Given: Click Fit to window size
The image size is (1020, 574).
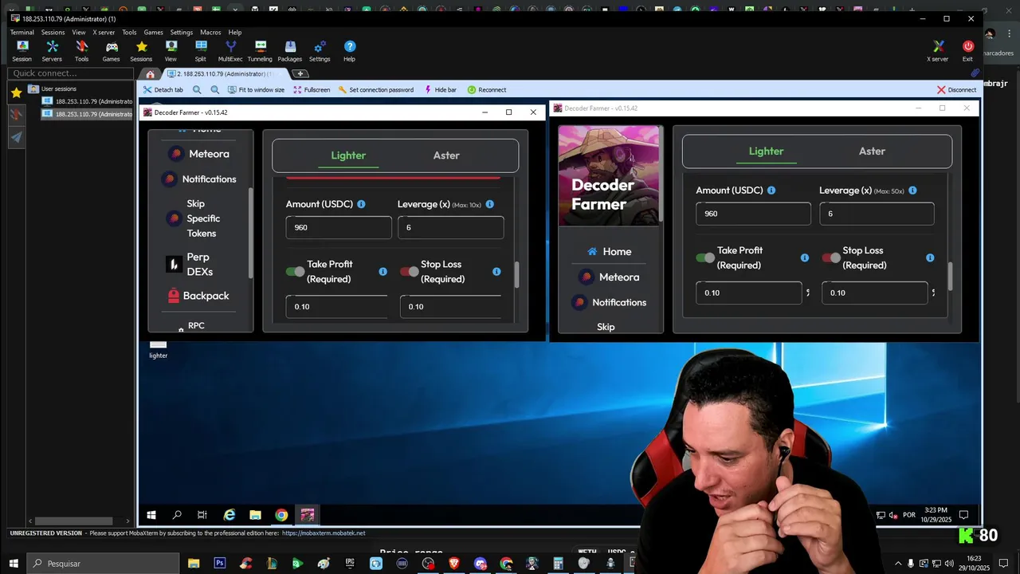Looking at the screenshot, I should pyautogui.click(x=256, y=90).
